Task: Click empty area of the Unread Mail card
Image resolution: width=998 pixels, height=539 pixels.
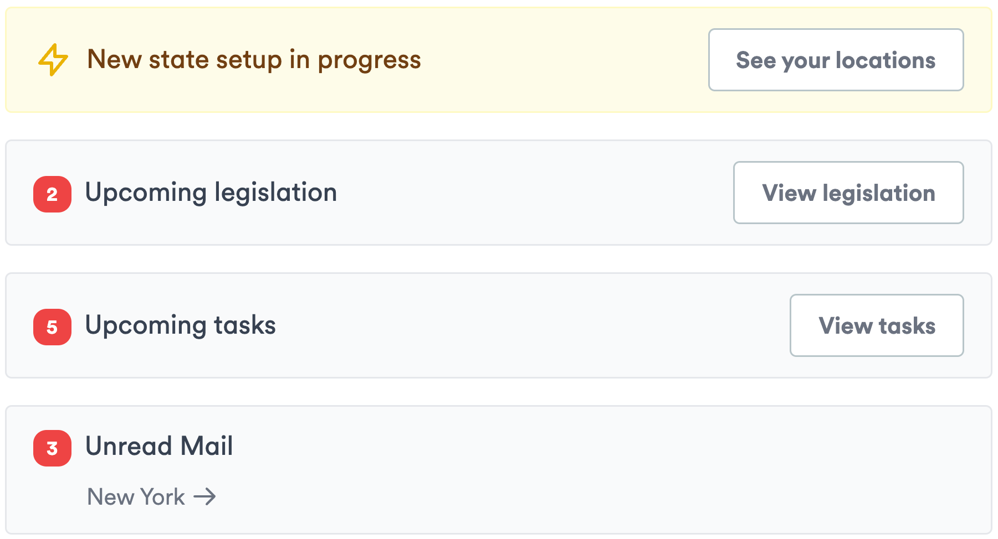Action: [554, 470]
